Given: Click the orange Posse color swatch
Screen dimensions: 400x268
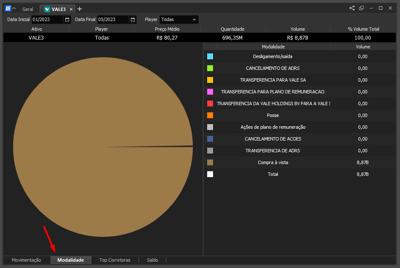Looking at the screenshot, I should pyautogui.click(x=210, y=115).
